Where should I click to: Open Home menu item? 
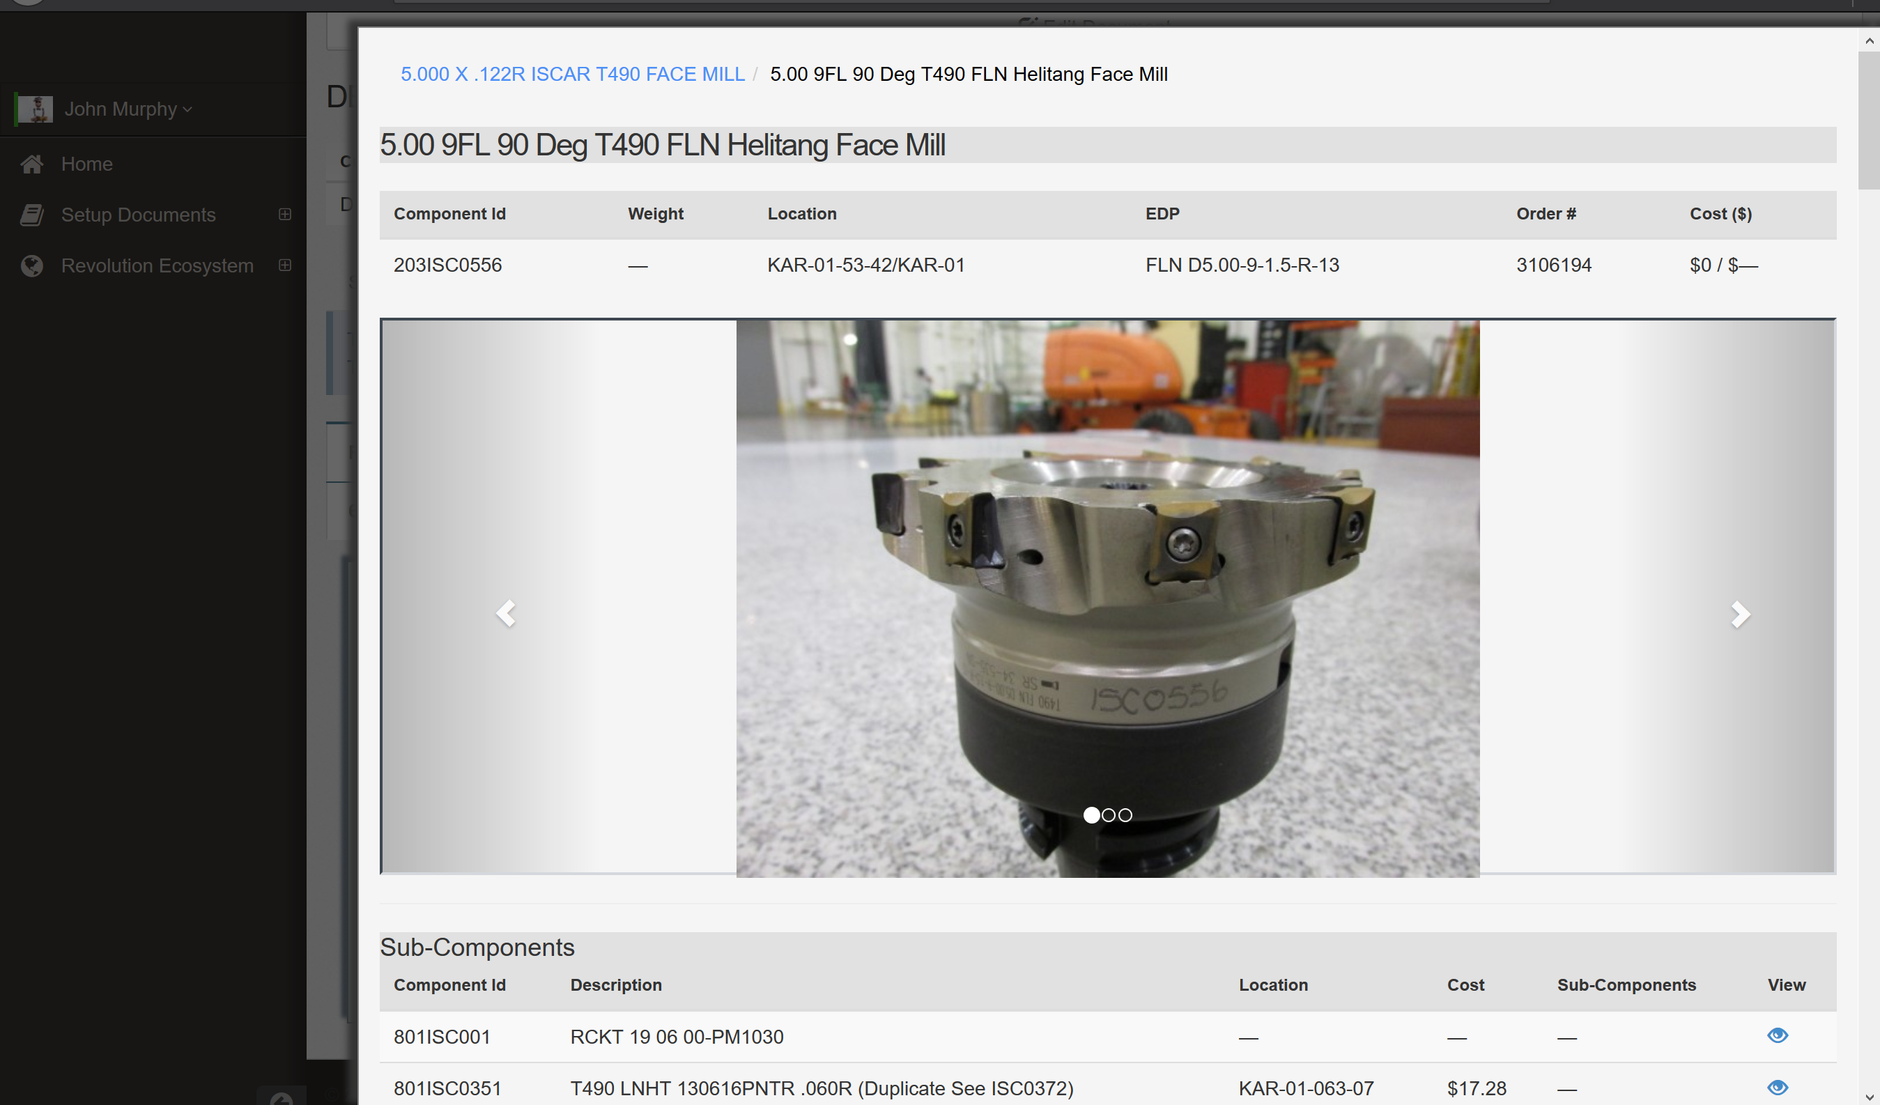click(x=86, y=164)
